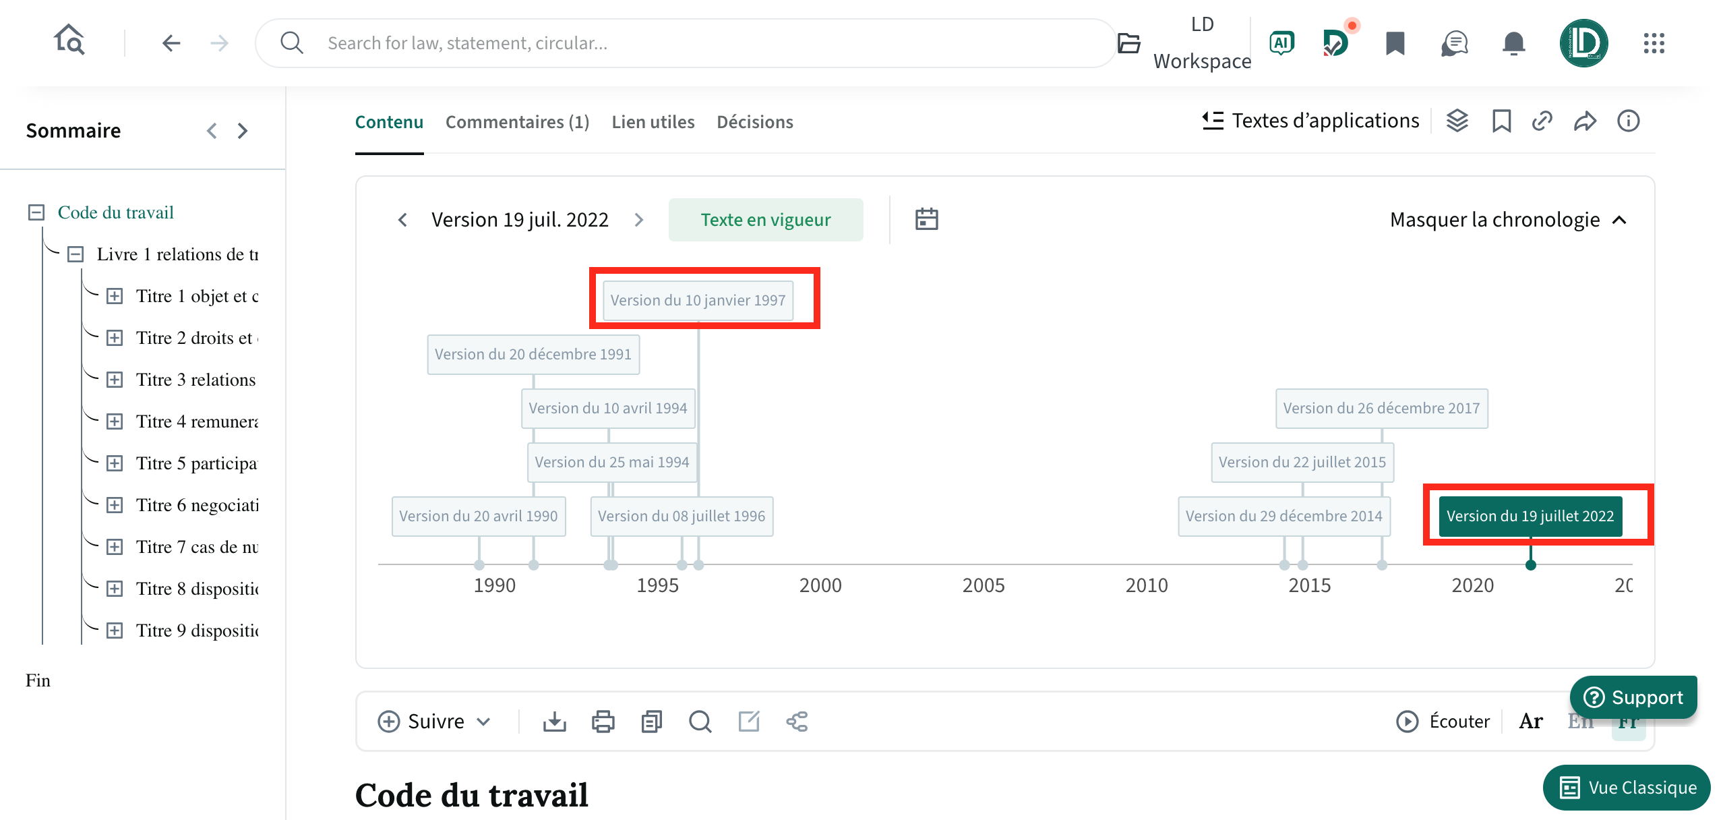This screenshot has height=820, width=1723.
Task: Click the share arrow icon
Action: (1585, 121)
